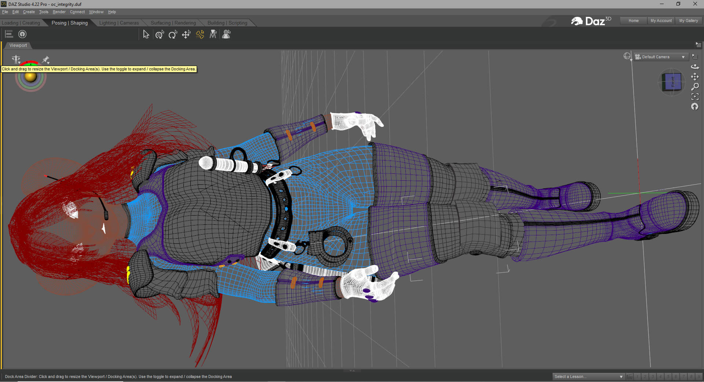Pick the Translate move tool
This screenshot has width=704, height=382.
[x=186, y=34]
